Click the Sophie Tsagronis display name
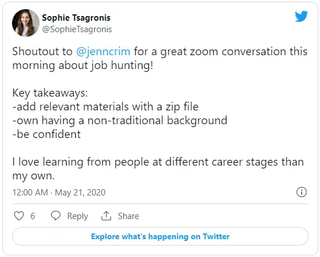 point(76,18)
